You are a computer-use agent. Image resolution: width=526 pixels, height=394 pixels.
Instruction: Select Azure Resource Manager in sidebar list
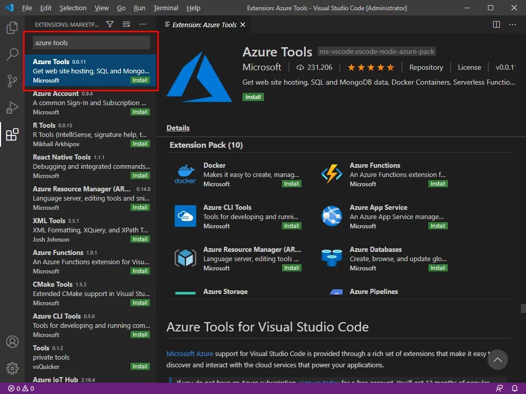click(x=91, y=198)
